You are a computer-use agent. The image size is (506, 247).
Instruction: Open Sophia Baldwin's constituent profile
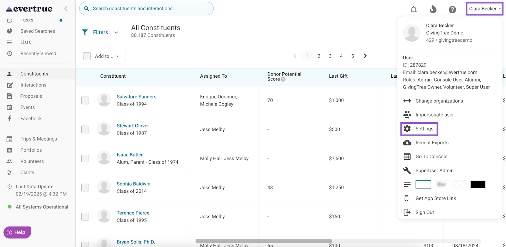(133, 184)
